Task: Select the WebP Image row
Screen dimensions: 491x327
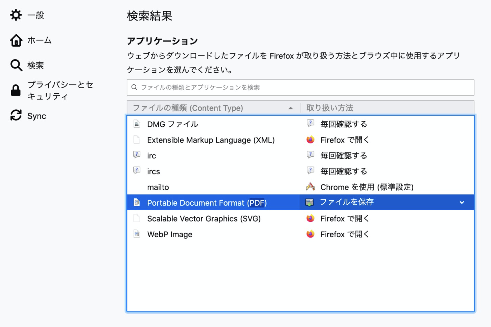Action: point(301,234)
